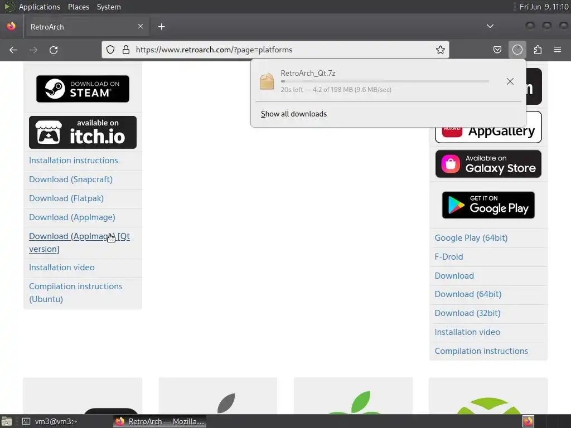The height and width of the screenshot is (428, 571).
Task: Click the date and time clock
Action: point(544,7)
